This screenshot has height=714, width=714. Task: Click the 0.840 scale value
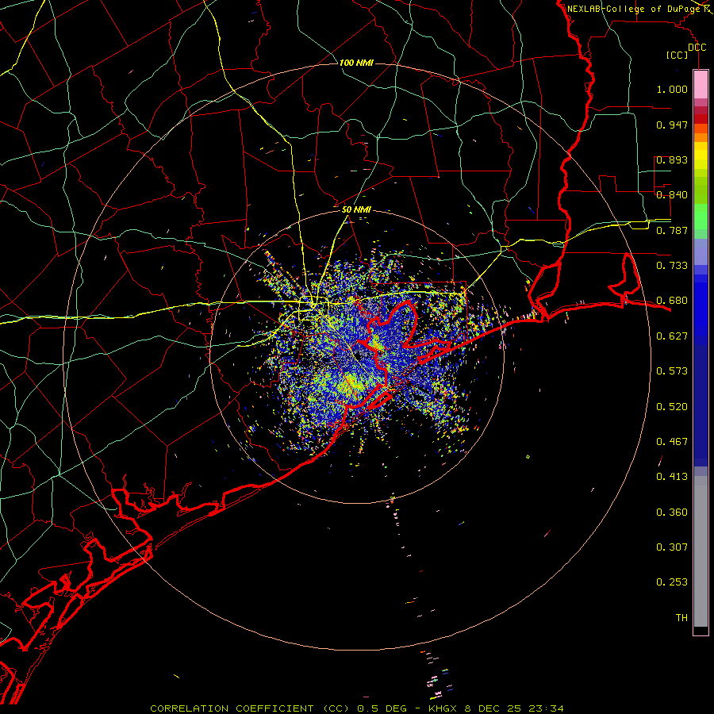(x=672, y=195)
